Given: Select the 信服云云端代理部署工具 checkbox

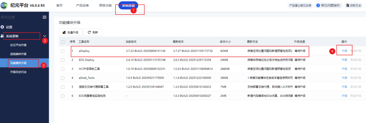Looking at the screenshot, I should (x=63, y=87).
